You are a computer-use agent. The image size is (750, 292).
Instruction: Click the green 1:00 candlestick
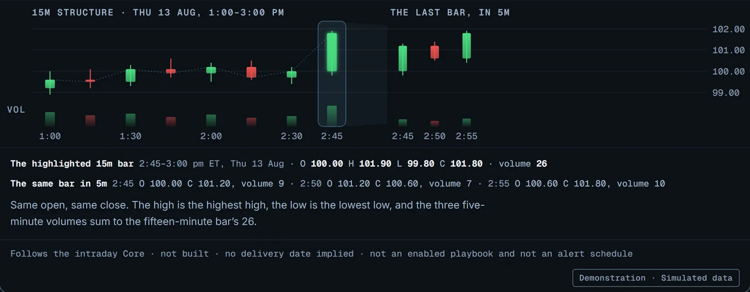(x=50, y=83)
